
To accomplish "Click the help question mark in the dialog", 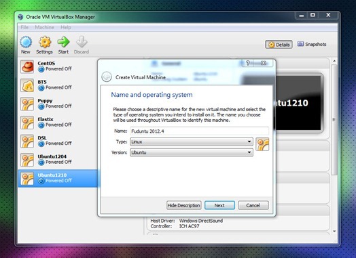I will tap(248, 63).
